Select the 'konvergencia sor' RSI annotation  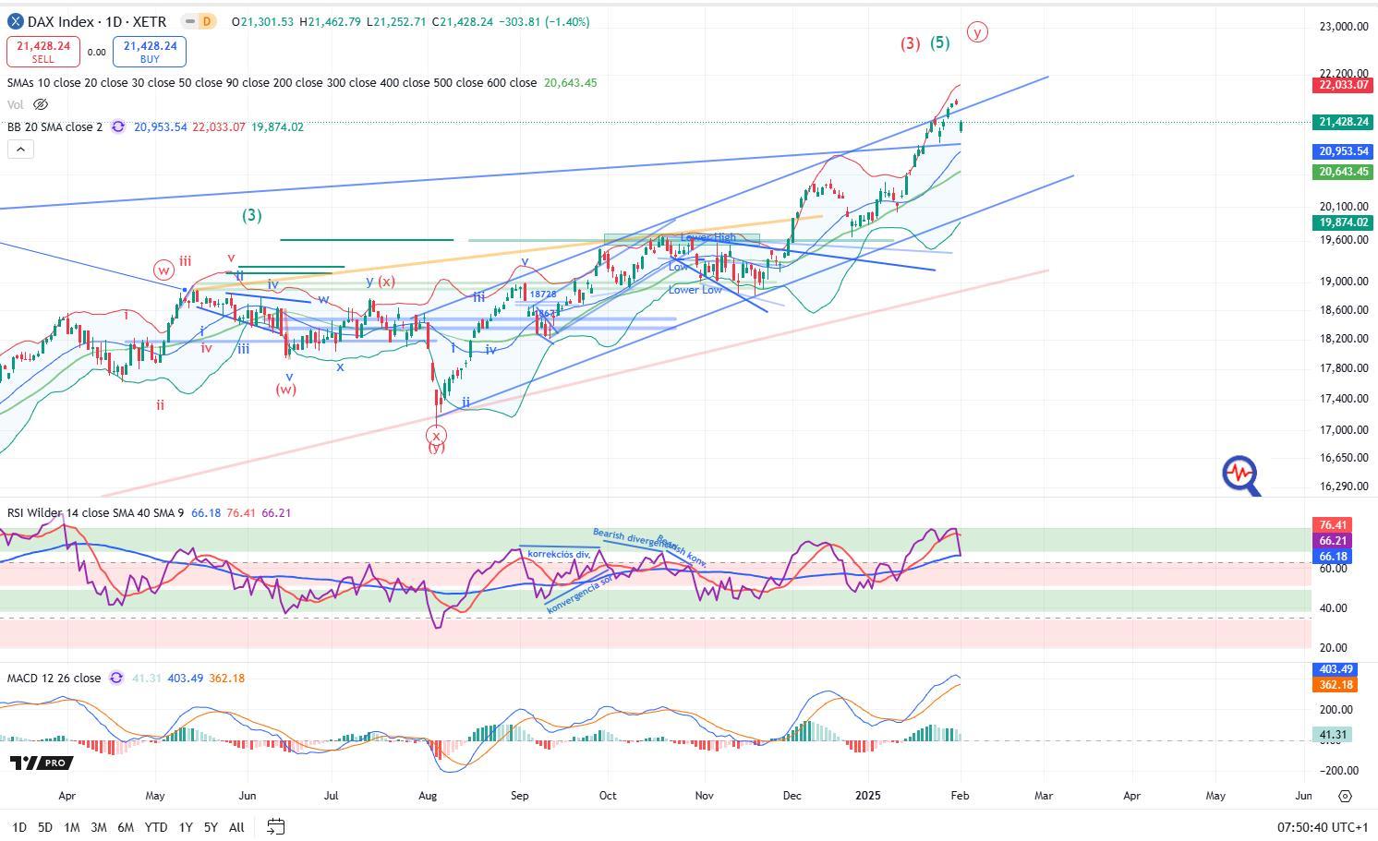[579, 595]
